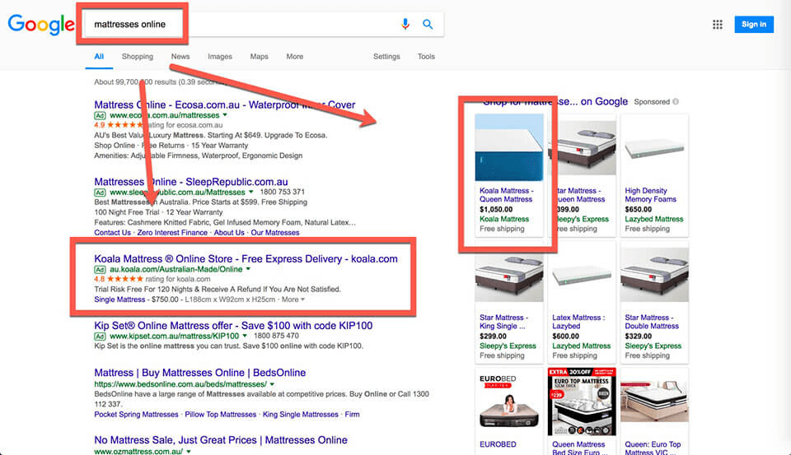The width and height of the screenshot is (791, 455).
Task: Expand dropdown arrow beside the ecosa.com.au URL
Action: [x=225, y=115]
